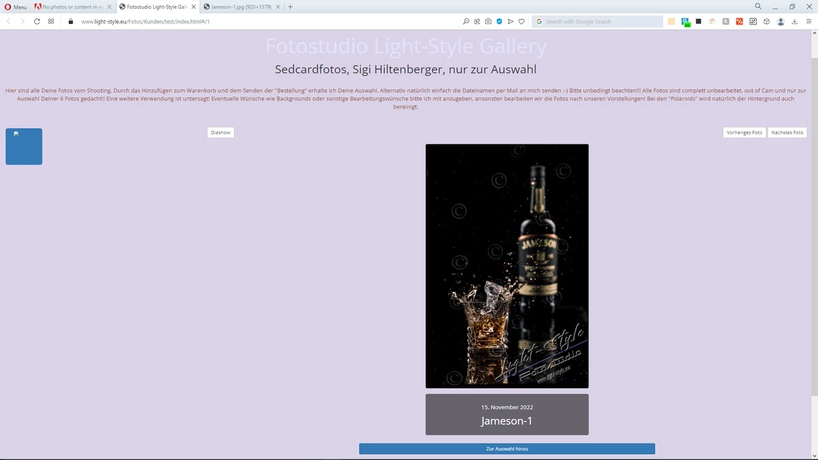Close the Fotostudio Light-Style Gallery tab
This screenshot has width=818, height=460.
pos(194,7)
